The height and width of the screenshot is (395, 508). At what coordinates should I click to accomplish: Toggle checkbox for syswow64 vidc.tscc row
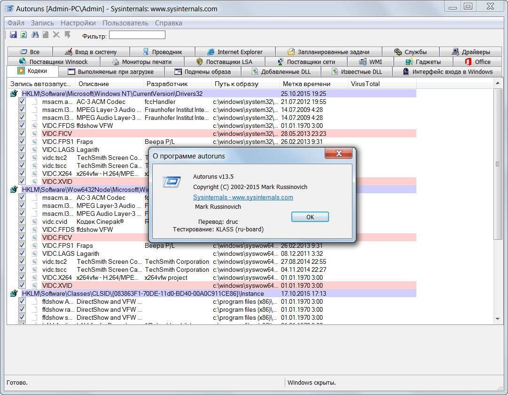point(22,269)
